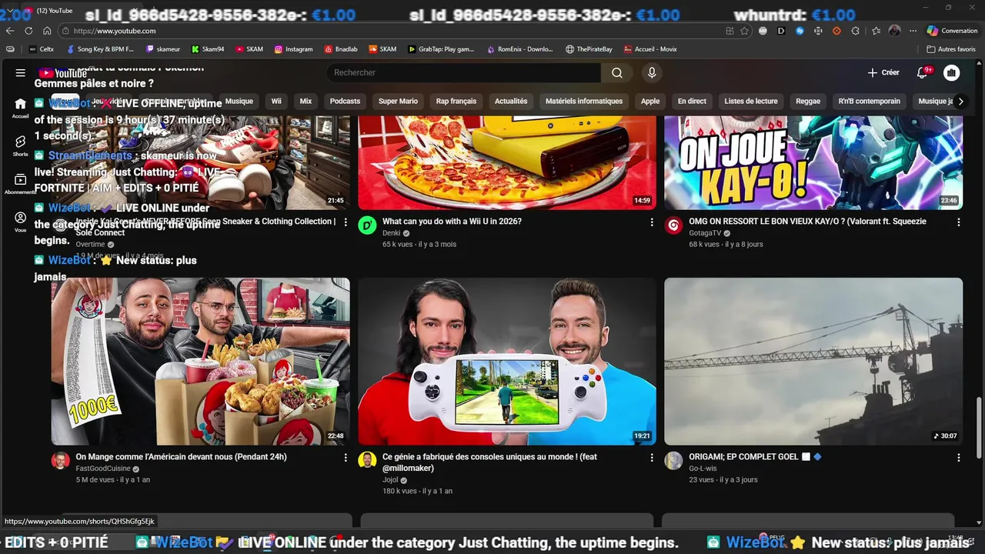Open options for ORIGAMI EP COMPLET video

(958, 458)
